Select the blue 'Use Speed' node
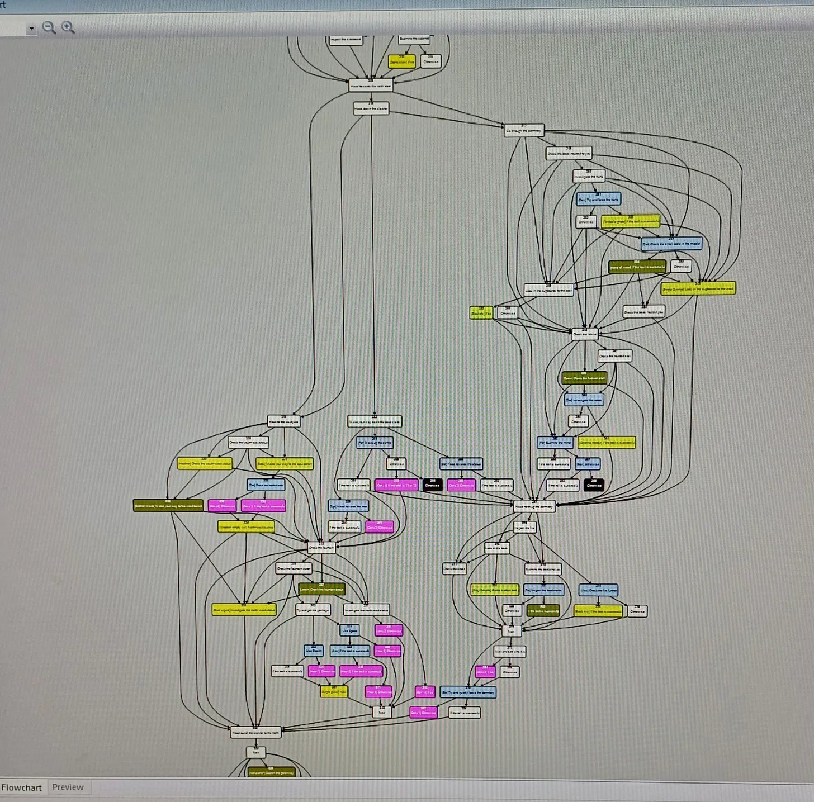This screenshot has width=814, height=802. pyautogui.click(x=350, y=630)
